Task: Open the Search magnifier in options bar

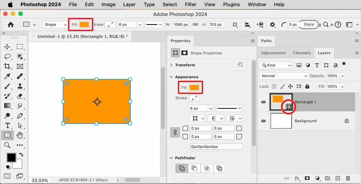Action: click(326, 25)
